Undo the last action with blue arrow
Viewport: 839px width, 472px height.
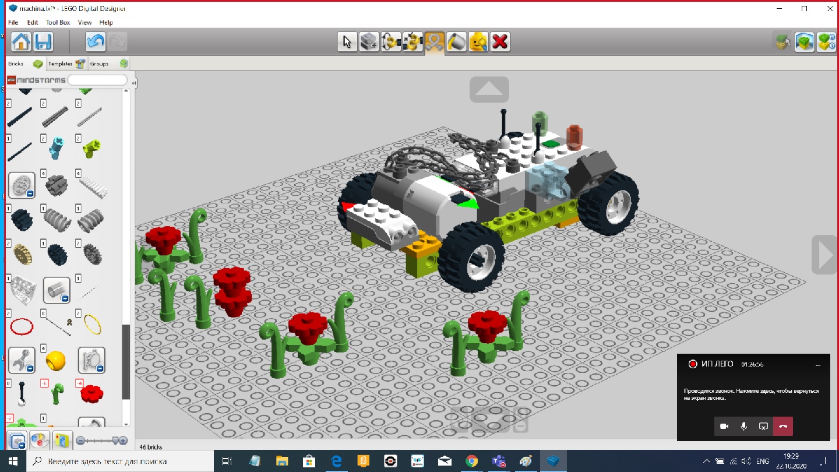[96, 42]
